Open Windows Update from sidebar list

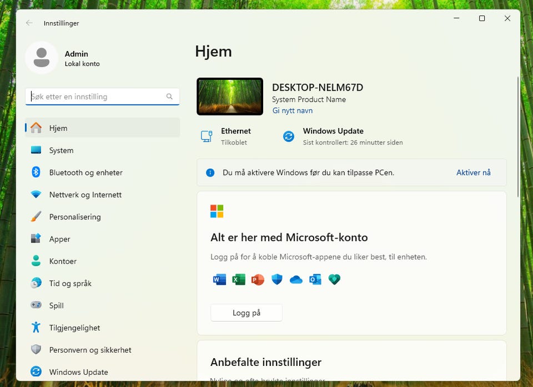point(102,371)
